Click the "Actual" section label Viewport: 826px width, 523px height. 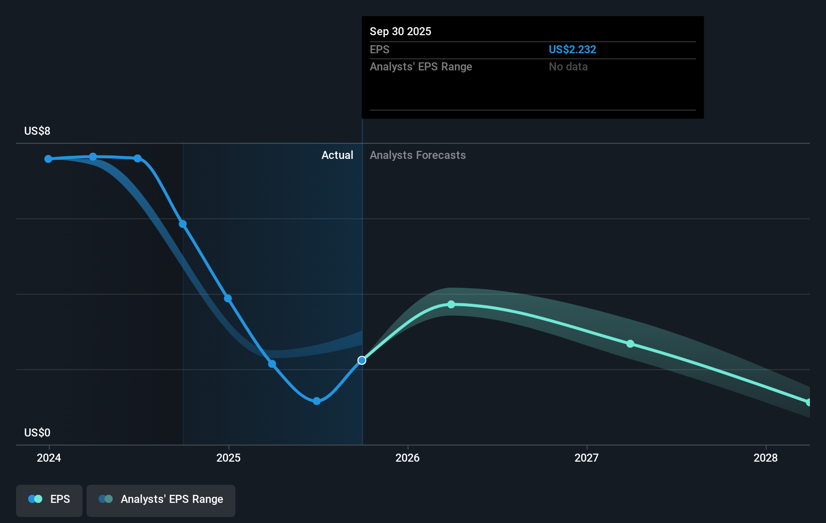point(337,155)
